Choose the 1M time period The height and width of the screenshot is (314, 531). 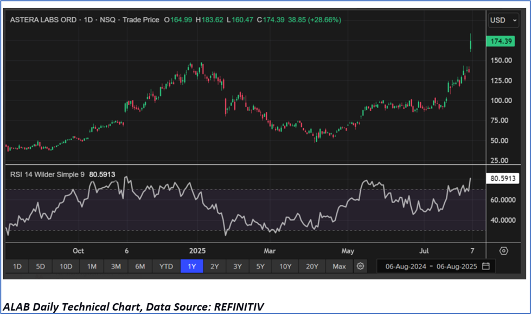click(x=91, y=266)
